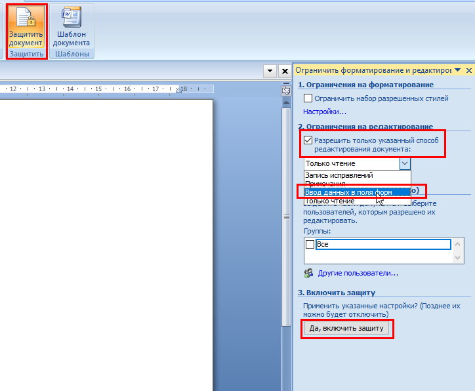The height and width of the screenshot is (391, 475).
Task: Select Запись исправлений from the list
Action: click(358, 175)
